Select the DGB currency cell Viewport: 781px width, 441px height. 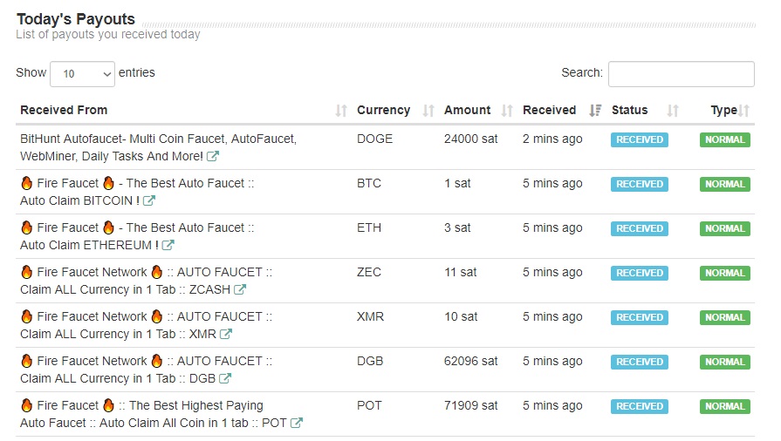tap(370, 361)
